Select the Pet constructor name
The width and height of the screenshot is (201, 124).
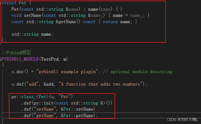click(15, 9)
